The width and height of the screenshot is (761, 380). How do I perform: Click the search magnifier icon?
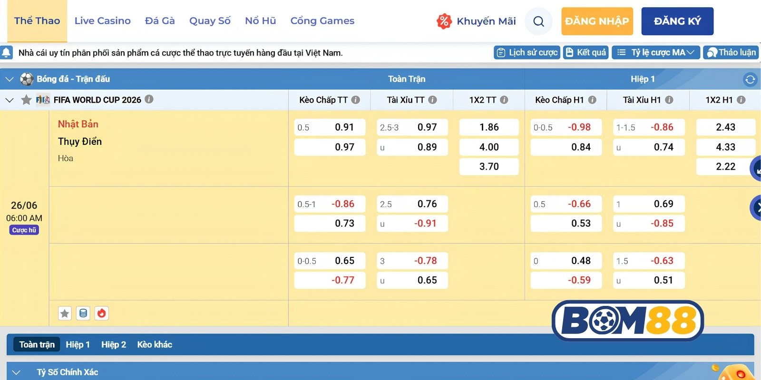click(x=538, y=21)
